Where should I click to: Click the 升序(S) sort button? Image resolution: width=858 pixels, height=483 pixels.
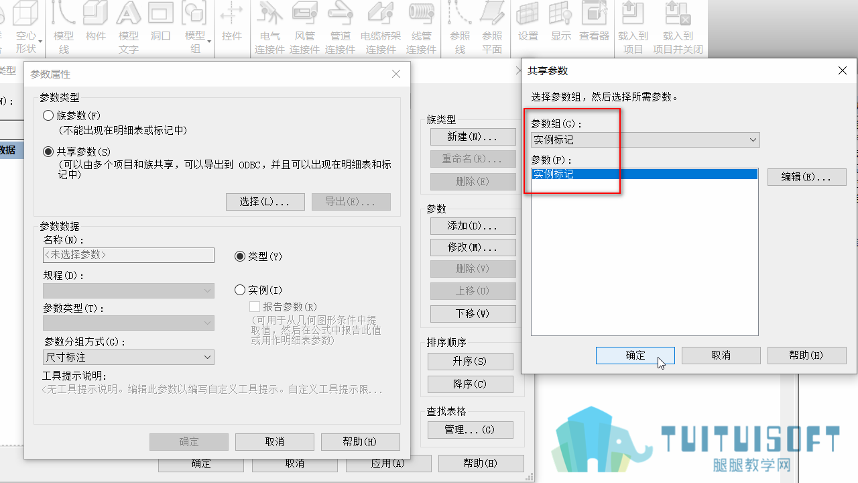pos(470,362)
